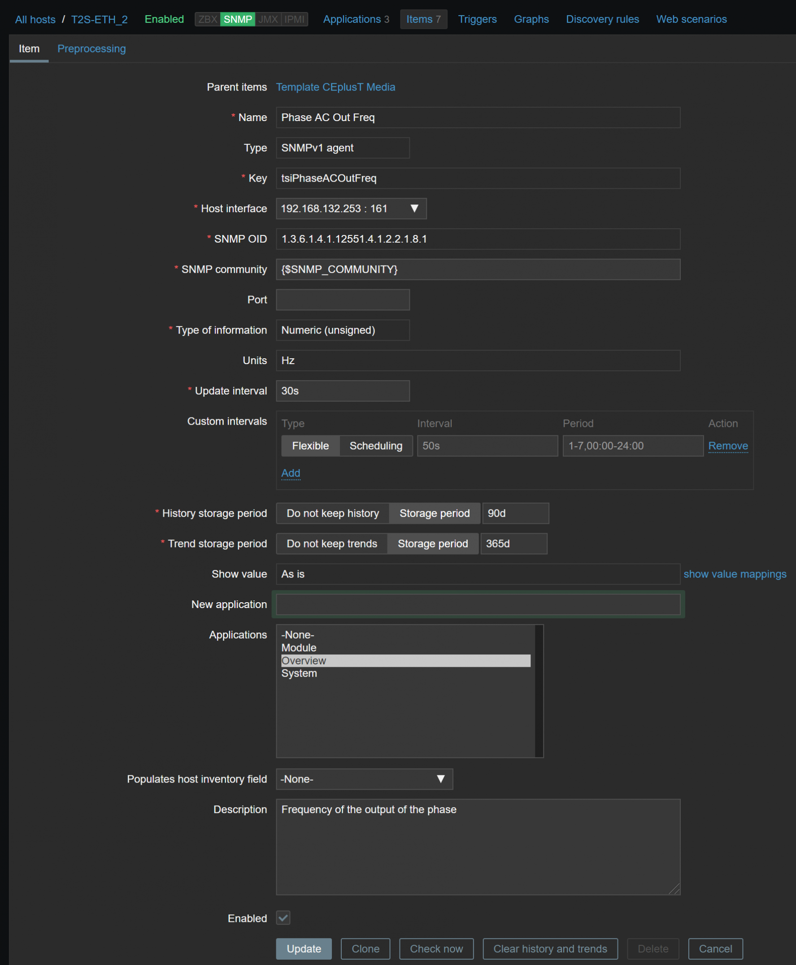The width and height of the screenshot is (796, 965).
Task: Click the New application input field
Action: pos(477,604)
